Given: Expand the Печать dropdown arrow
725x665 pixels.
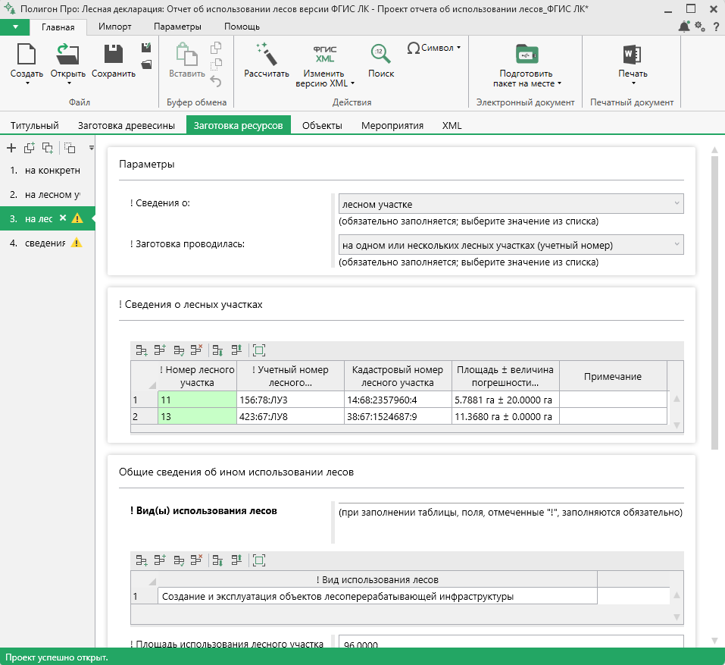Looking at the screenshot, I should (x=633, y=83).
